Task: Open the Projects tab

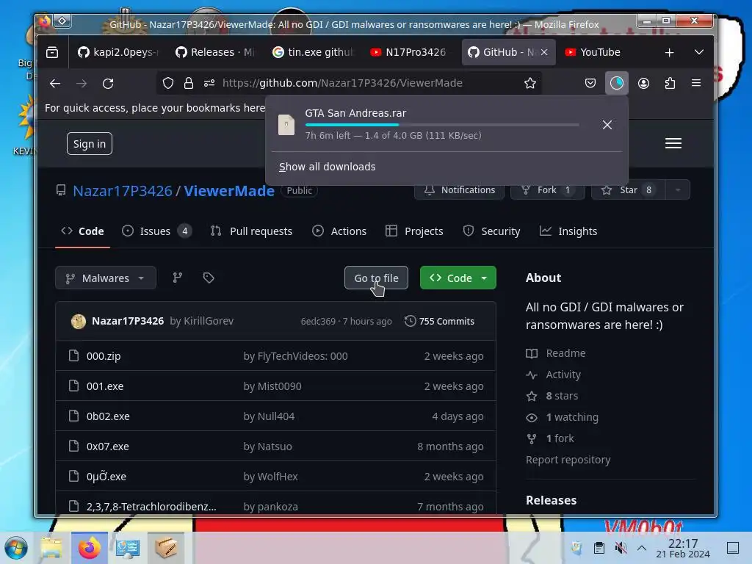Action: pos(414,231)
